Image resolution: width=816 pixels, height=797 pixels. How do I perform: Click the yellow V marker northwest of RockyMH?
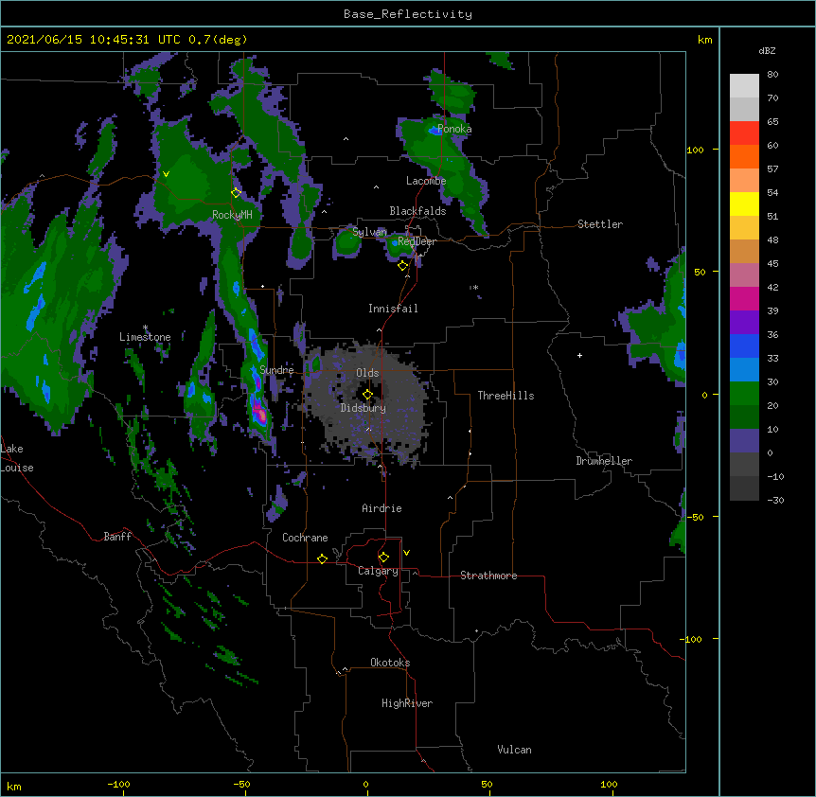pos(166,174)
